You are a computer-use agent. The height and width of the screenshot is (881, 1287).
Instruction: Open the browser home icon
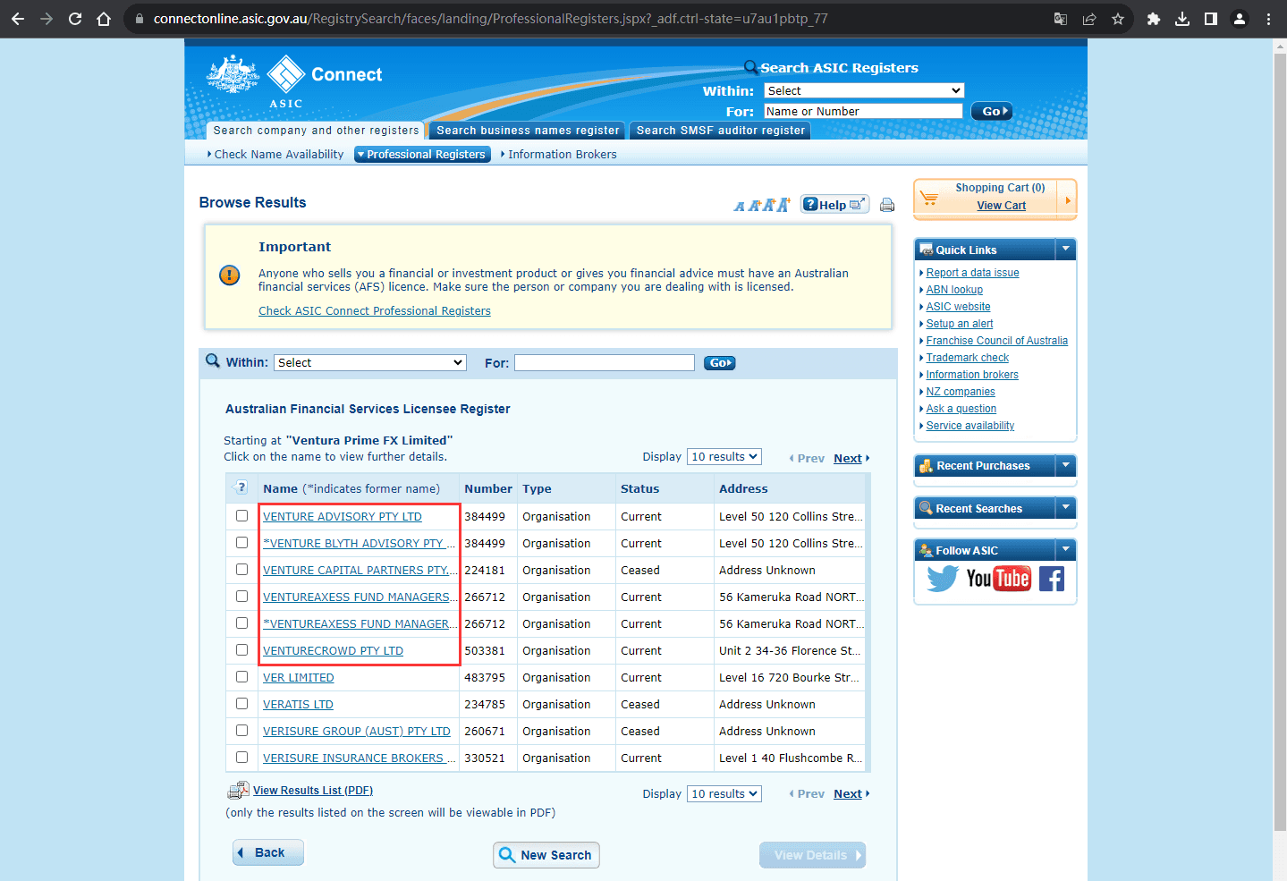pos(104,19)
